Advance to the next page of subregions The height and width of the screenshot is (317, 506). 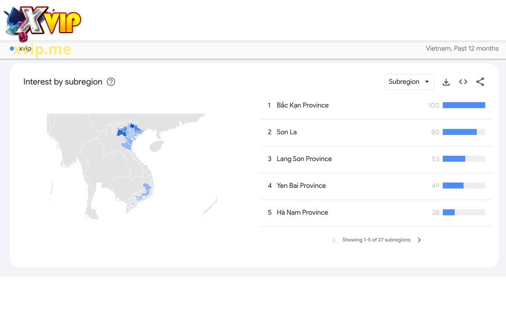(x=419, y=240)
